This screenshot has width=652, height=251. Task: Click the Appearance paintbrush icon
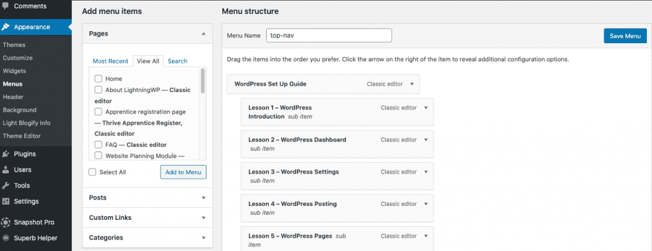tap(5, 27)
